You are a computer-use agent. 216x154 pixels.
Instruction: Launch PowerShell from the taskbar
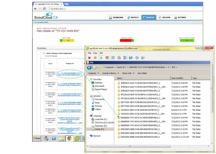[54, 138]
